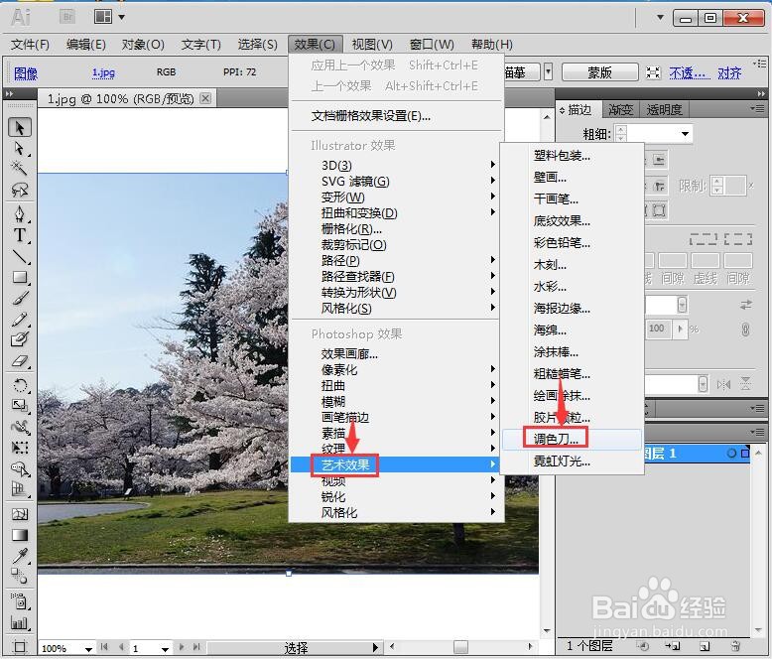772x659 pixels.
Task: Select the Lasso tool
Action: click(x=20, y=190)
